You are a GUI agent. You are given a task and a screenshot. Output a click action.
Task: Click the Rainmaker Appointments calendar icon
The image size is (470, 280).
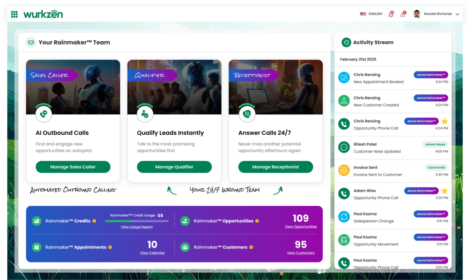coord(37,247)
